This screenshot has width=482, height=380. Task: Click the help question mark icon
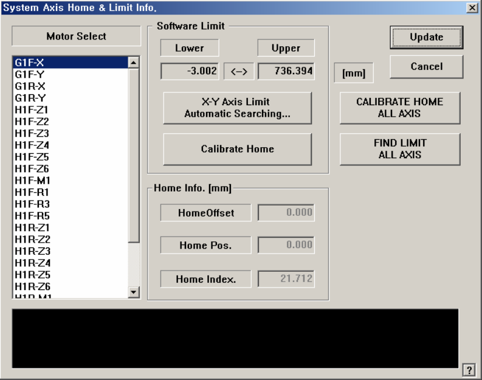pos(469,370)
